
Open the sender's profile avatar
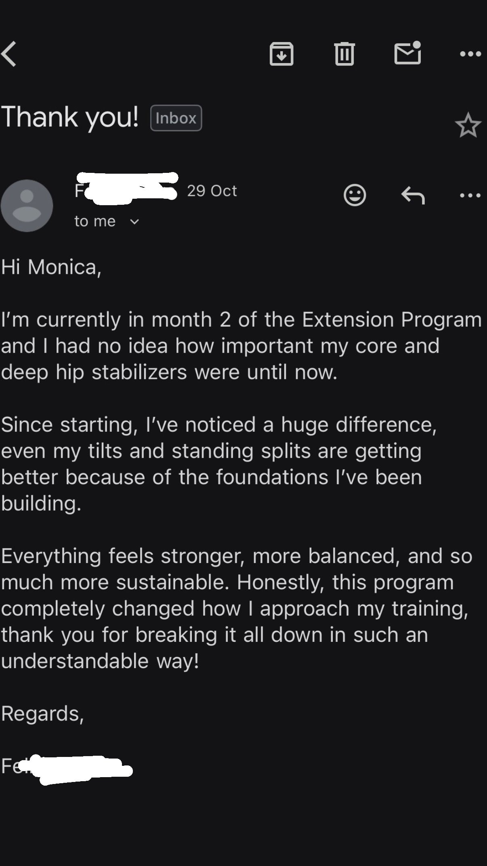click(27, 206)
